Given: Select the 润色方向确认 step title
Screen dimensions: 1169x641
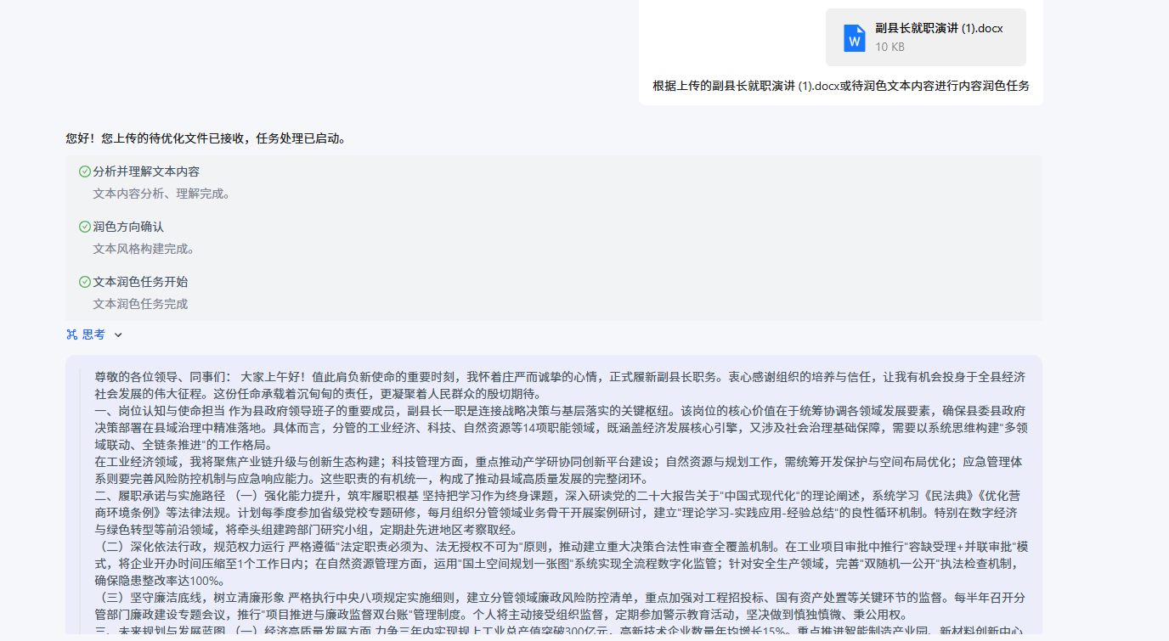Looking at the screenshot, I should click(128, 227).
